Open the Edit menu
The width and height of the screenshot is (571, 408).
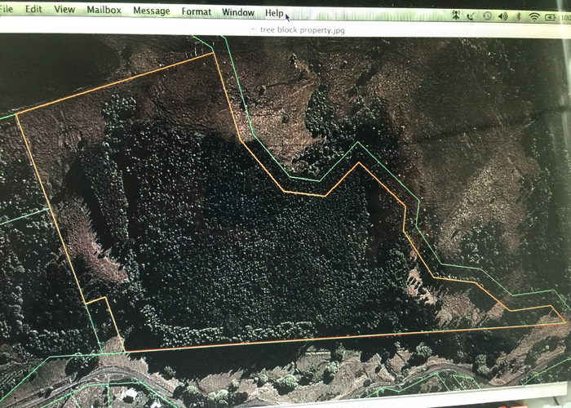point(33,10)
